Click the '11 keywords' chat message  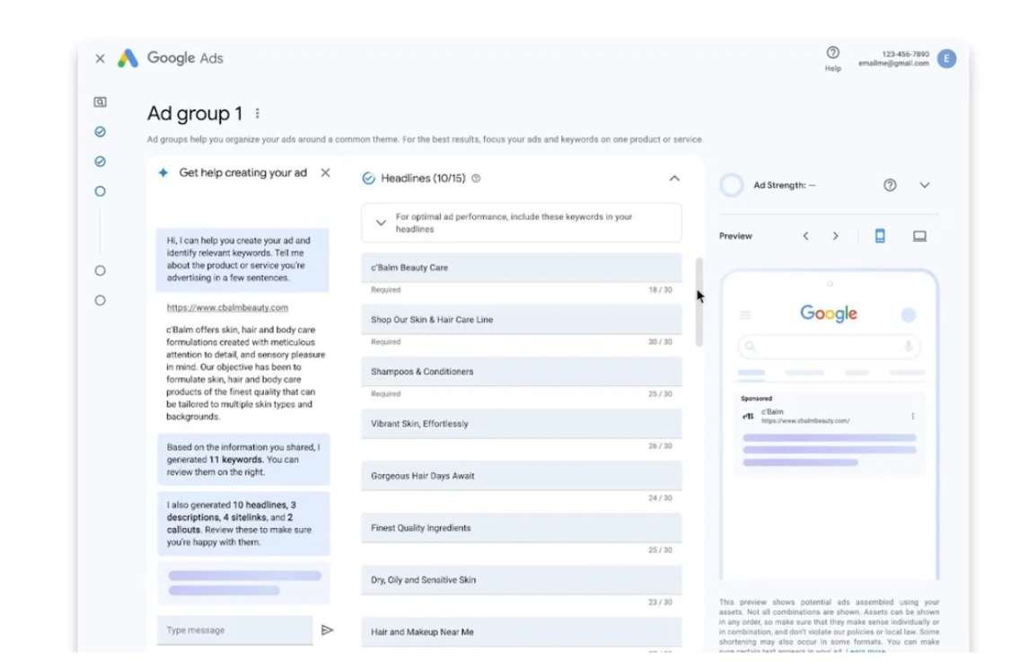243,460
